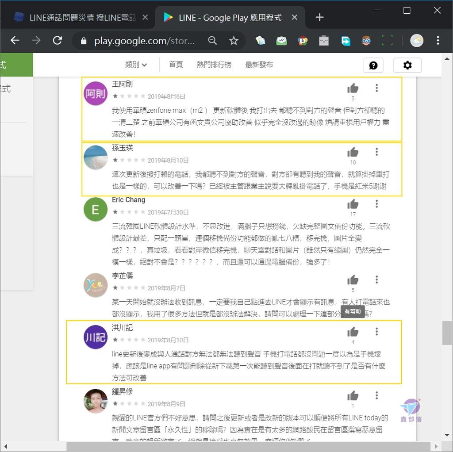Like 王阿則's review with thumbs up
The image size is (453, 452).
point(353,88)
